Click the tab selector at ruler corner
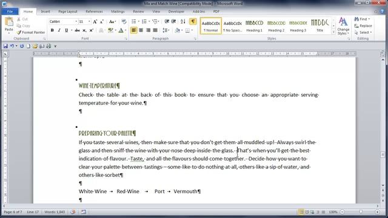The width and height of the screenshot is (388, 218). click(5, 54)
